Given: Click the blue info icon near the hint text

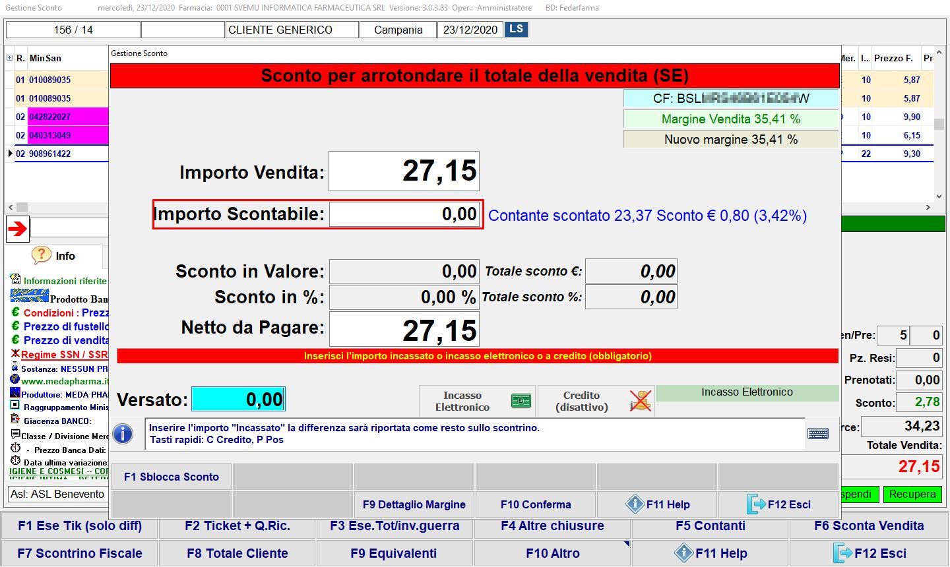Looking at the screenshot, I should point(123,434).
